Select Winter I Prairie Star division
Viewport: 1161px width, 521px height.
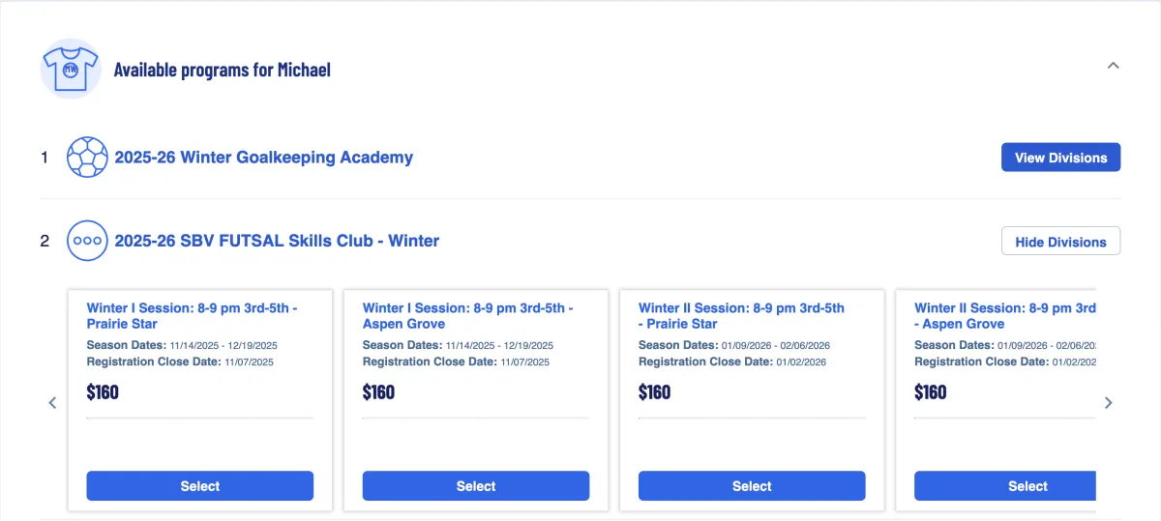coord(199,486)
